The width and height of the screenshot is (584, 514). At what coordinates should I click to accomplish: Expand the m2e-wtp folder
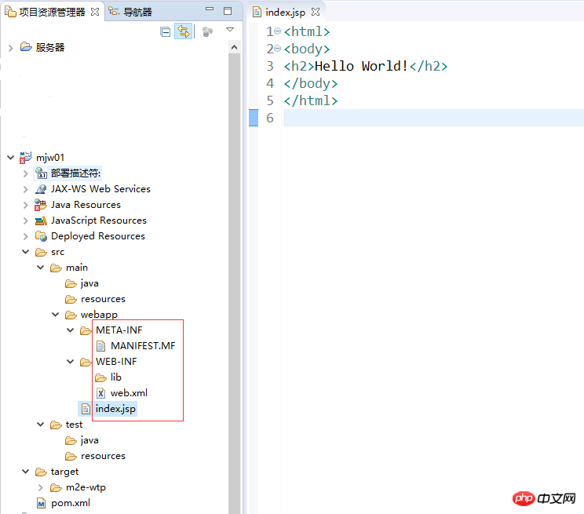pos(40,487)
